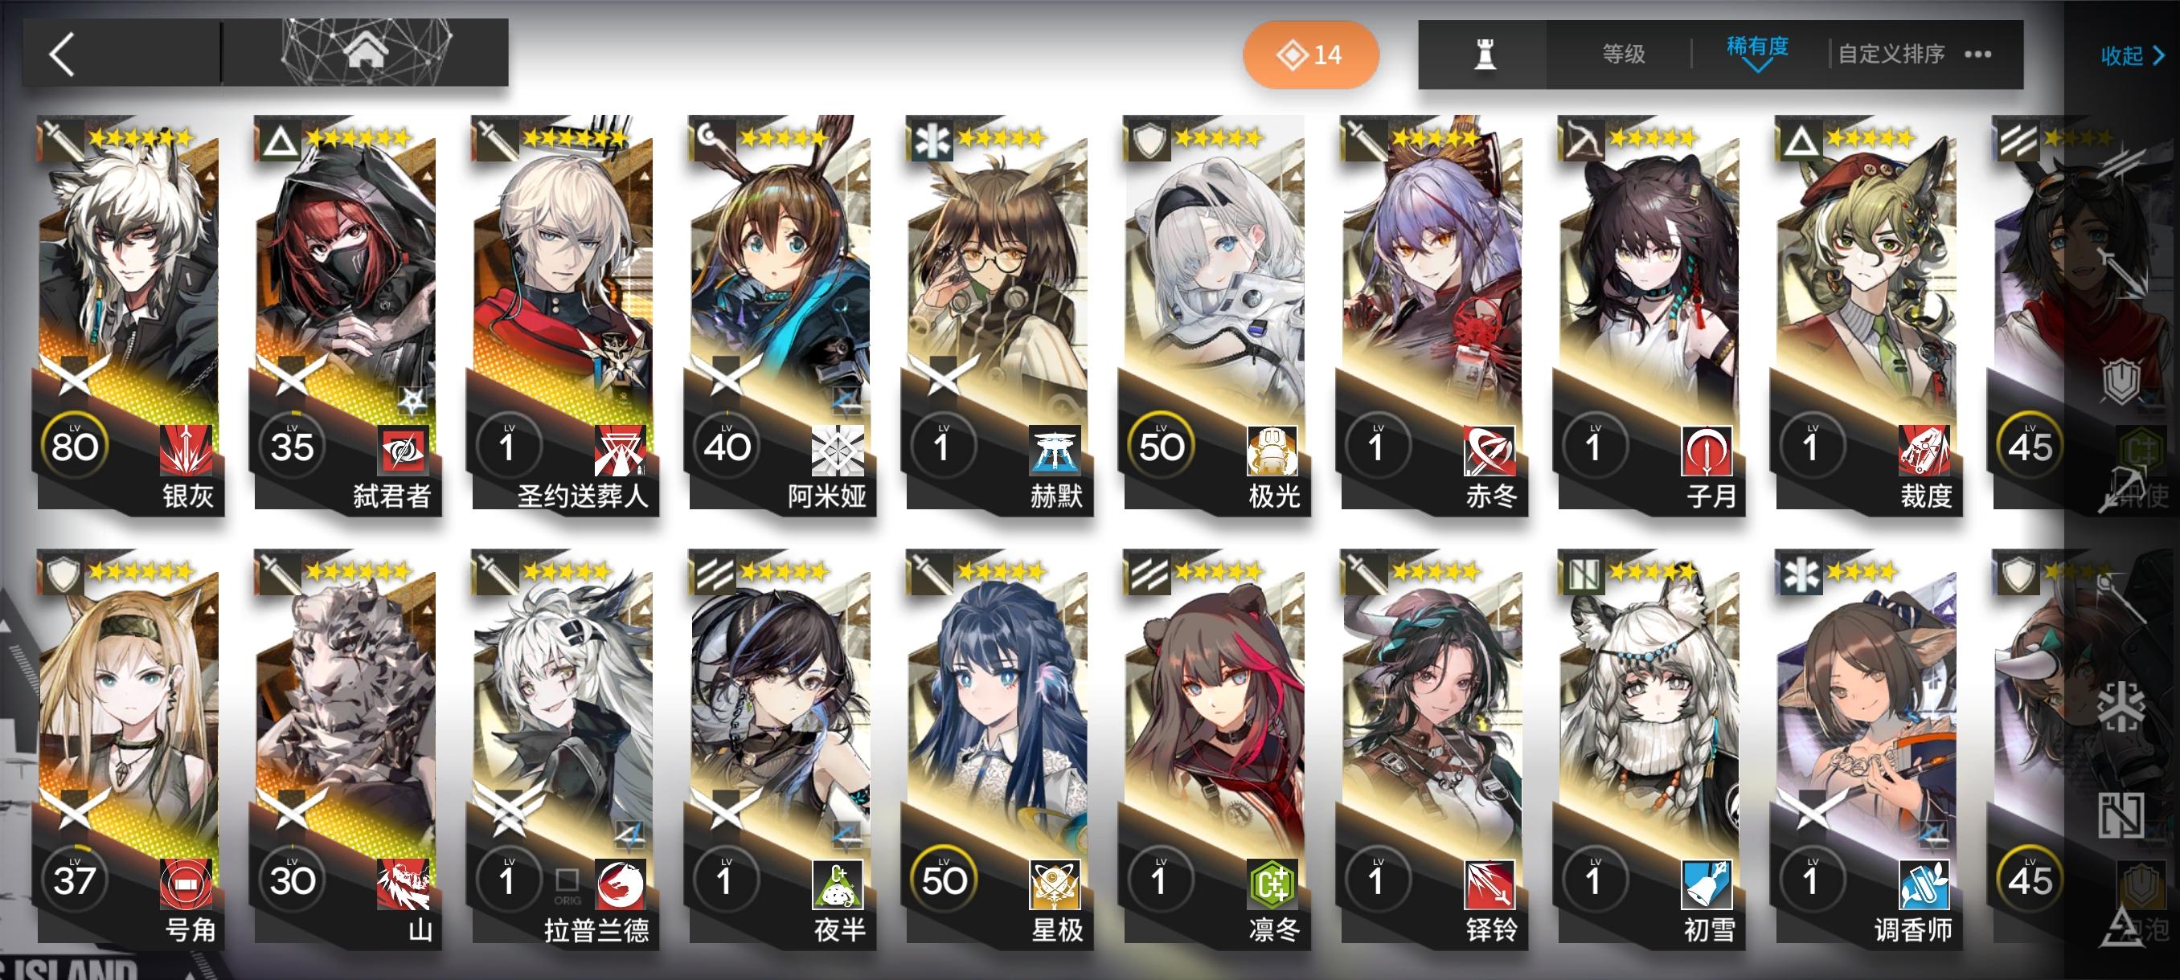Screen dimensions: 2180x980
Task: Select 号角's level 37 progress ring
Action: (75, 880)
